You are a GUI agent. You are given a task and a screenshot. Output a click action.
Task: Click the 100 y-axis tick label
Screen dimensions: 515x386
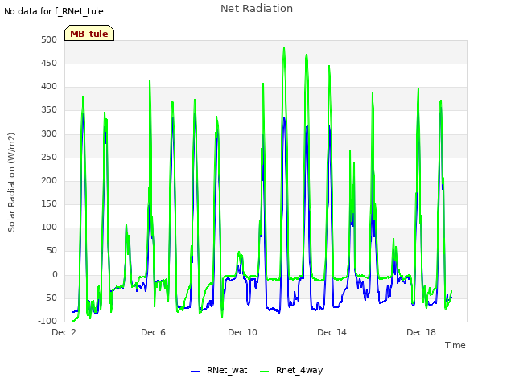click(x=49, y=227)
